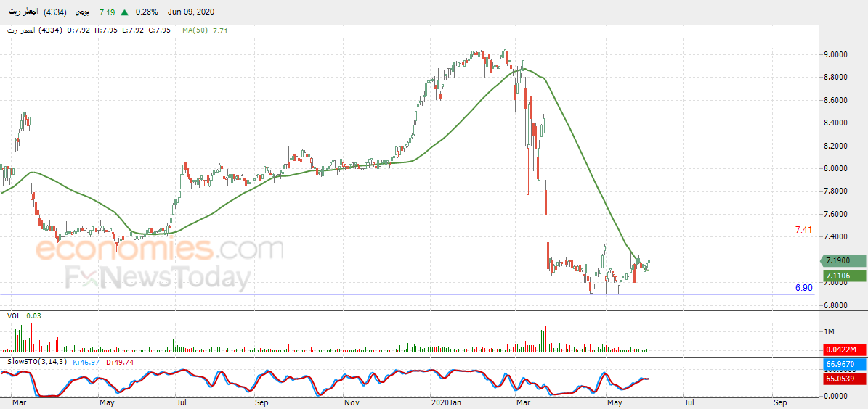Click the K:46.97 stochastic value
Image resolution: width=868 pixels, height=409 pixels.
click(85, 361)
